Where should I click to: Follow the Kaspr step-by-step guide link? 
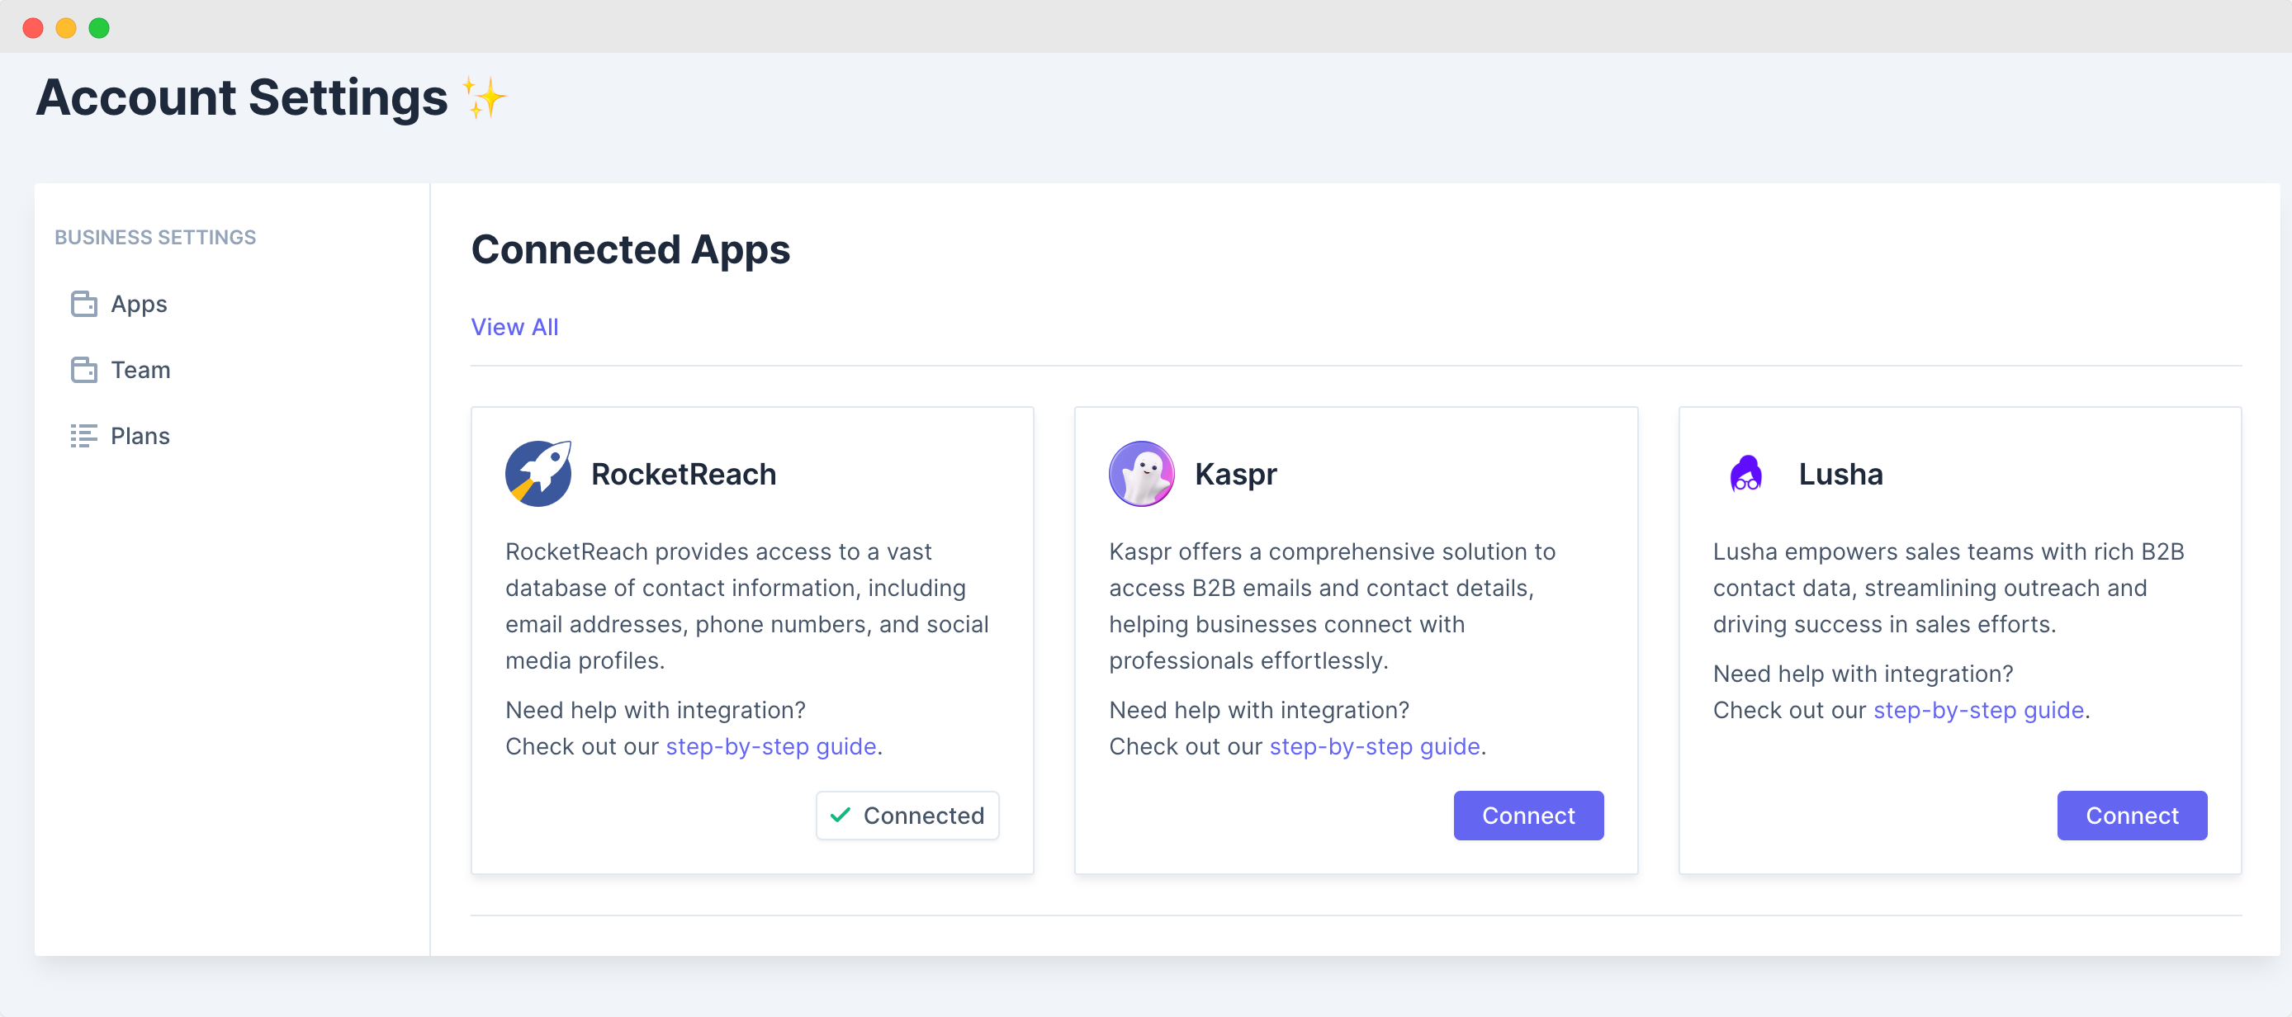coord(1374,746)
